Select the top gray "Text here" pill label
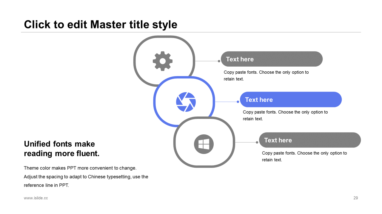The image size is (382, 214). [272, 59]
